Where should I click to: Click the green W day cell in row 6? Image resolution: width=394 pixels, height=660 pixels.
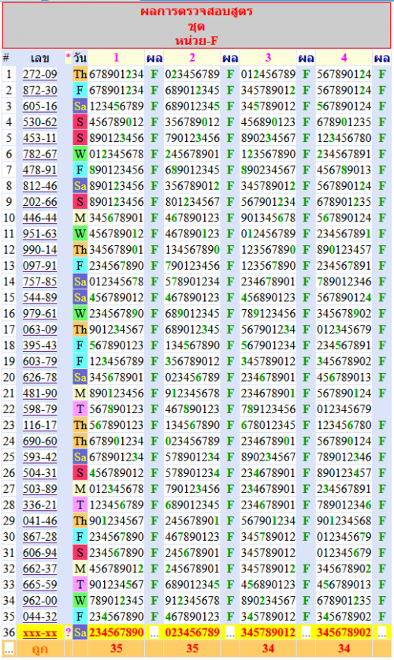pos(80,154)
